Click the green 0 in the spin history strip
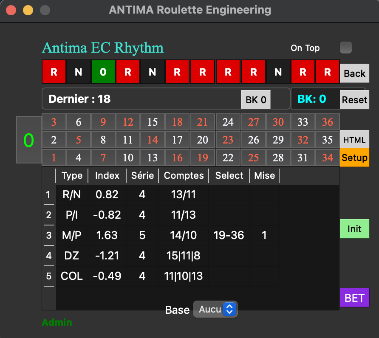This screenshot has width=379, height=338. pos(103,72)
